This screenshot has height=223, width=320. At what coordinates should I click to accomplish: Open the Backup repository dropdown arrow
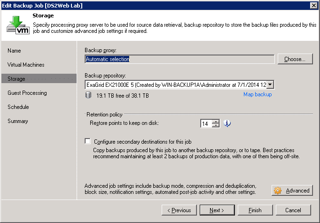pyautogui.click(x=270, y=85)
